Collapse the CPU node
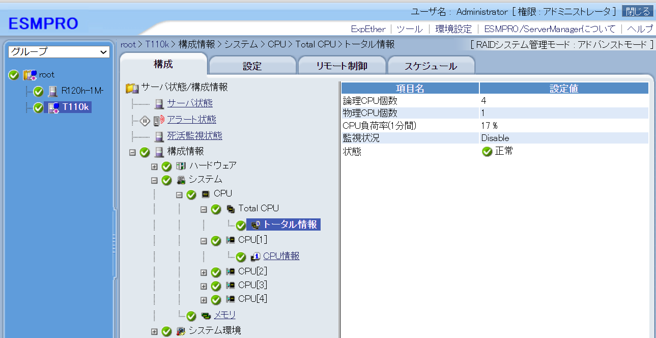This screenshot has height=338, width=656. click(x=179, y=194)
